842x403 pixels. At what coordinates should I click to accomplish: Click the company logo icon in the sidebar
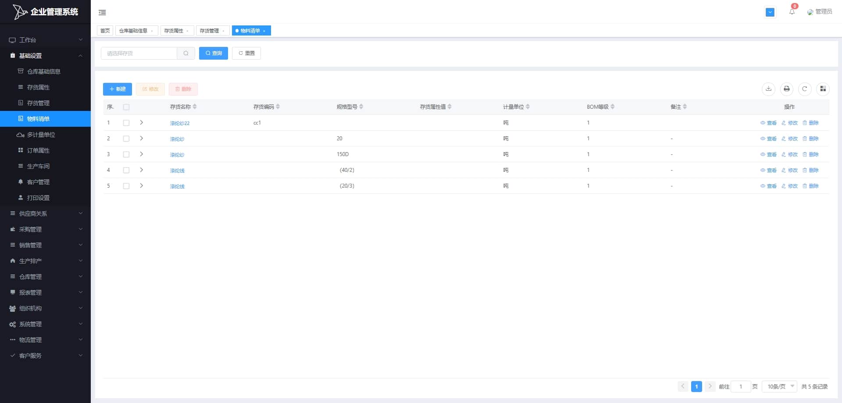click(x=20, y=12)
